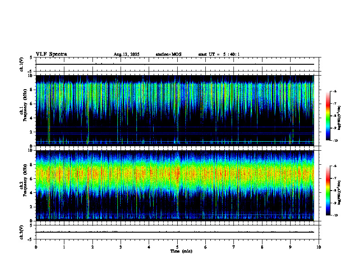Screen dimensions: 359x277
Task: Click the ch.1 voltage waveform trace
Action: point(175,64)
